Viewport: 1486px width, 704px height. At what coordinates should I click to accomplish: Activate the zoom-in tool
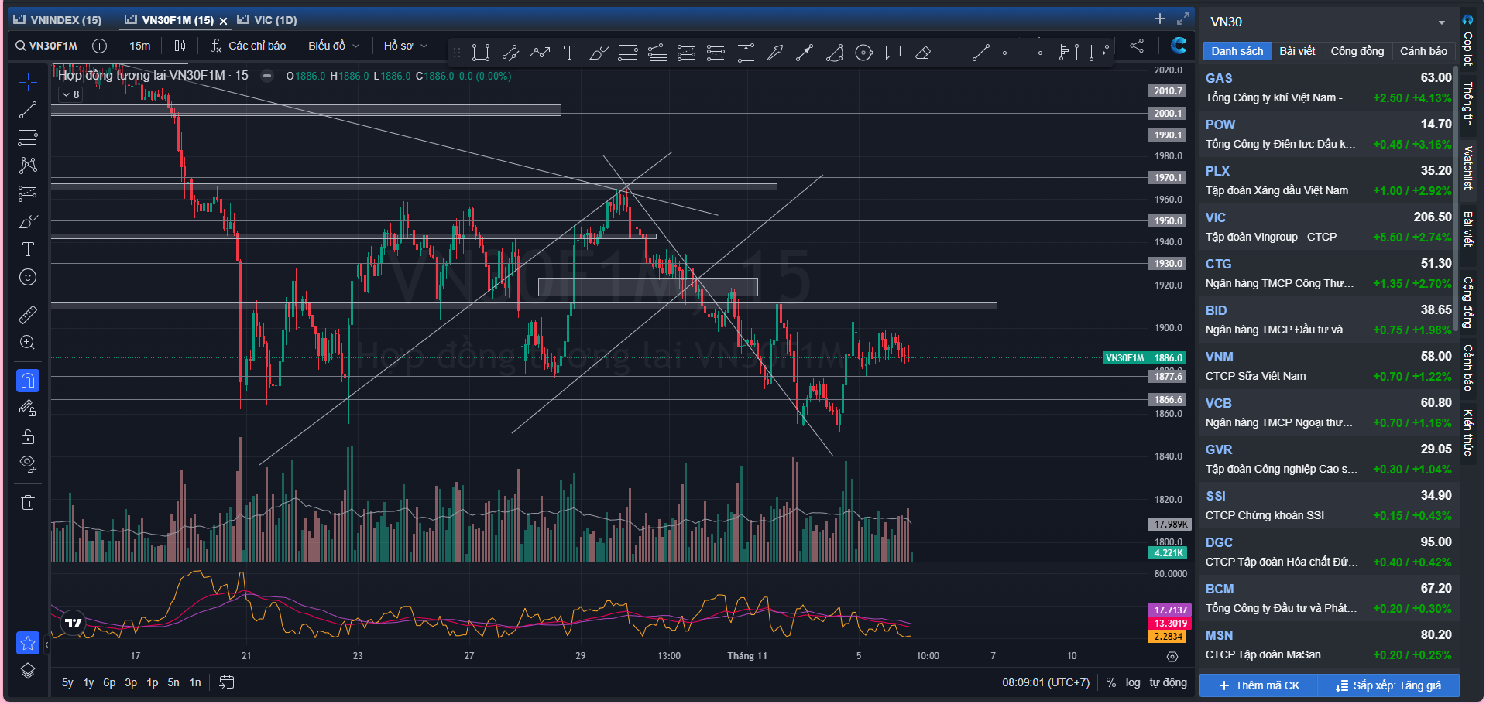[28, 343]
